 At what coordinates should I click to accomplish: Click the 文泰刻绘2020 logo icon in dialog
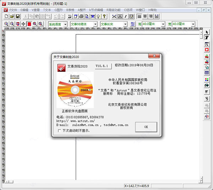pos(61,68)
